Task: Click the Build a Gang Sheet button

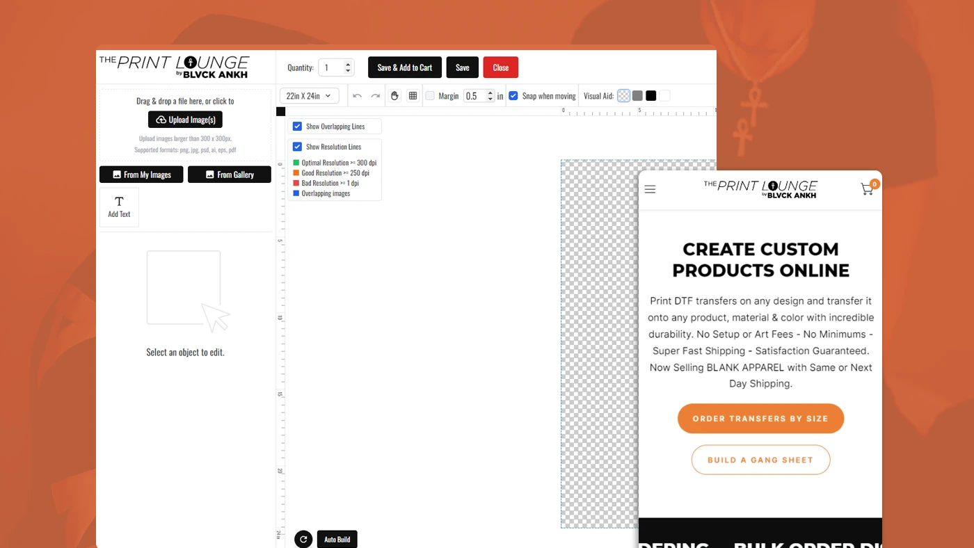Action: click(760, 460)
